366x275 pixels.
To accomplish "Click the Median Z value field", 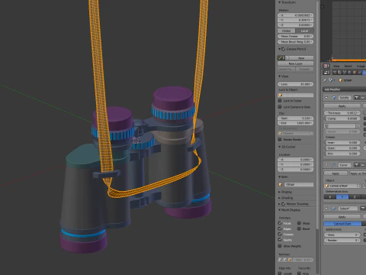I will click(296, 25).
